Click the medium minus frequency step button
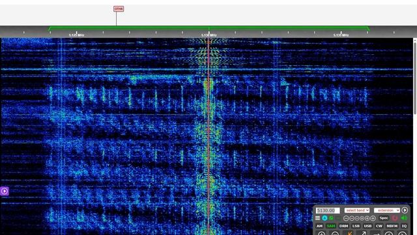Image resolution: width=417 pixels, height=235 pixels. (x=352, y=218)
